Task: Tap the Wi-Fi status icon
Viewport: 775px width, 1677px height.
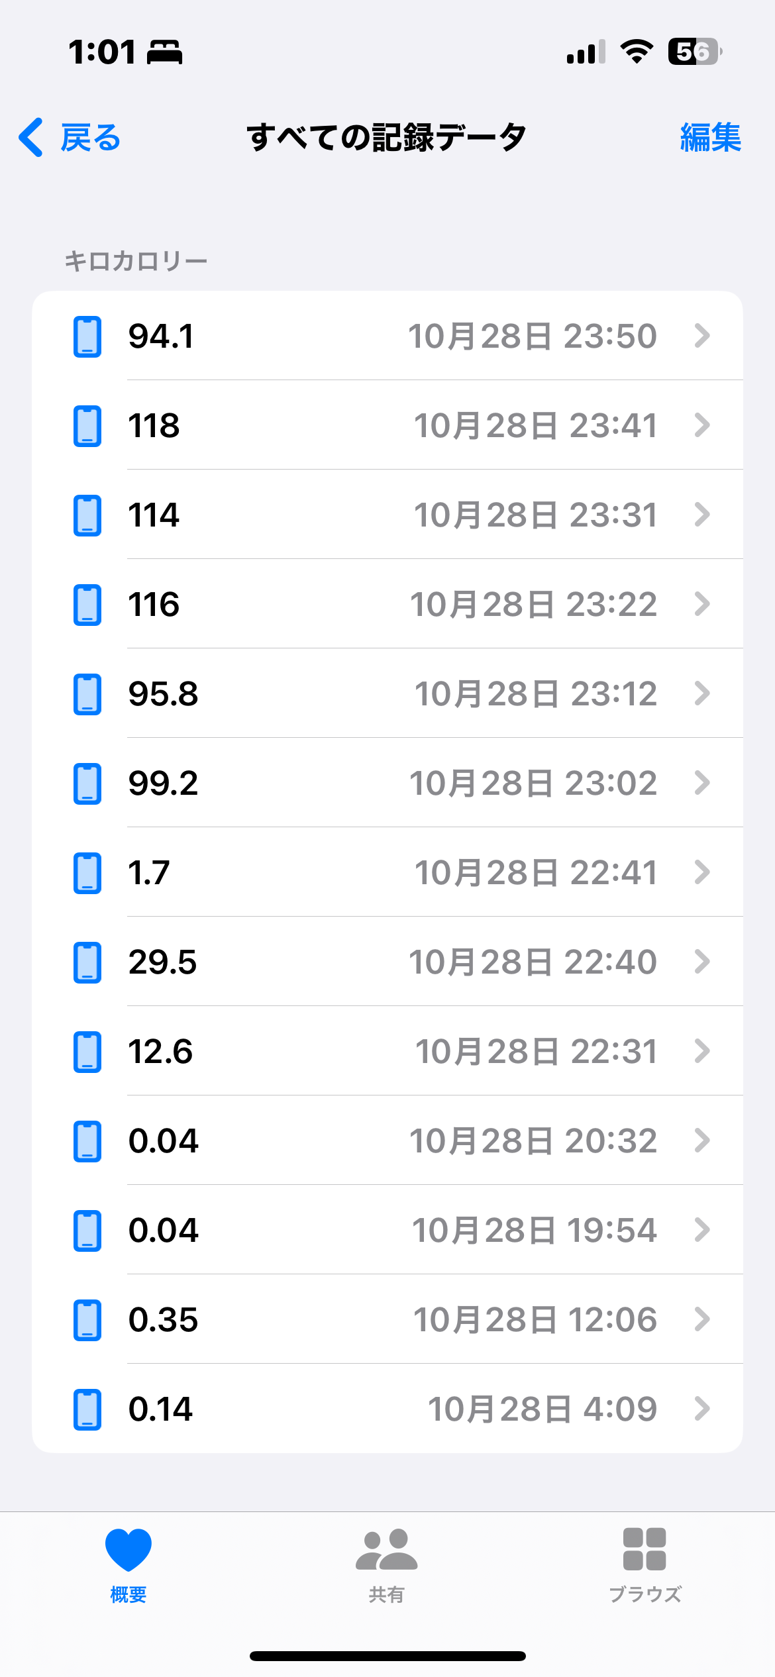Action: pos(636,52)
